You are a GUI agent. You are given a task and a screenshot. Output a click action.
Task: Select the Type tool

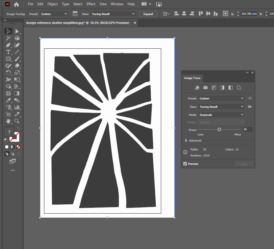pos(8,52)
